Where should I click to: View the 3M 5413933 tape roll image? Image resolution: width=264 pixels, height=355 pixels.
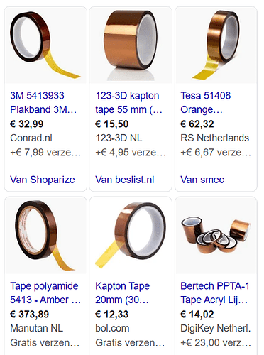45,45
